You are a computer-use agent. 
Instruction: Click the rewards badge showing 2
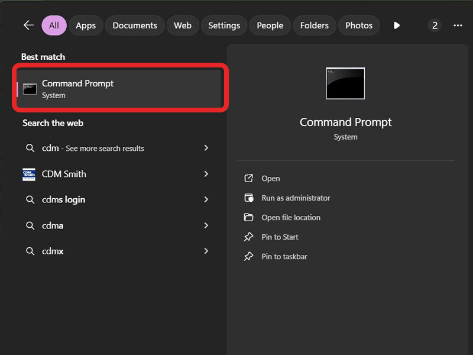435,25
